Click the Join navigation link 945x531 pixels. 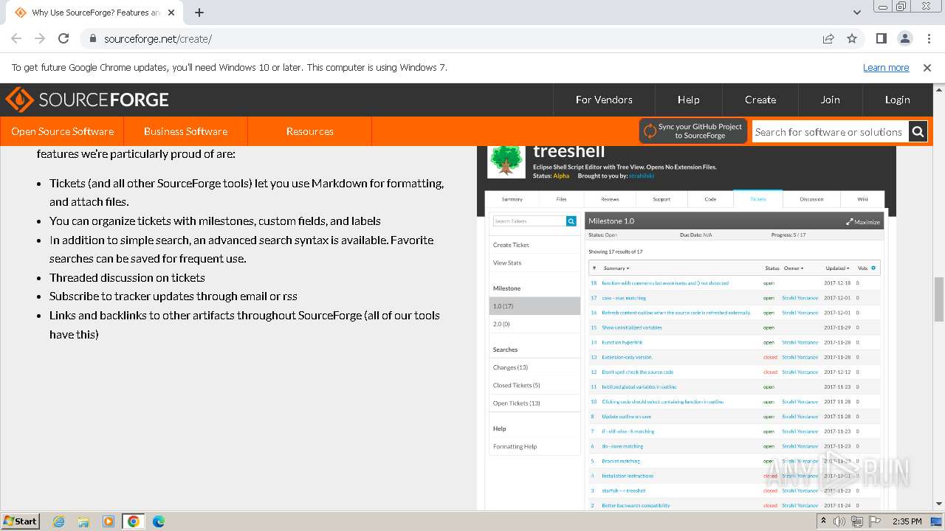click(x=830, y=100)
